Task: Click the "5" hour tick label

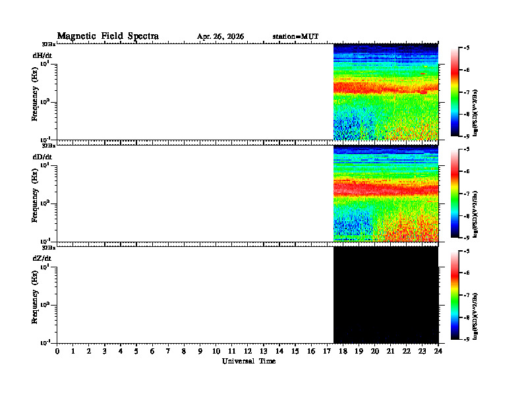Action: tap(136, 351)
